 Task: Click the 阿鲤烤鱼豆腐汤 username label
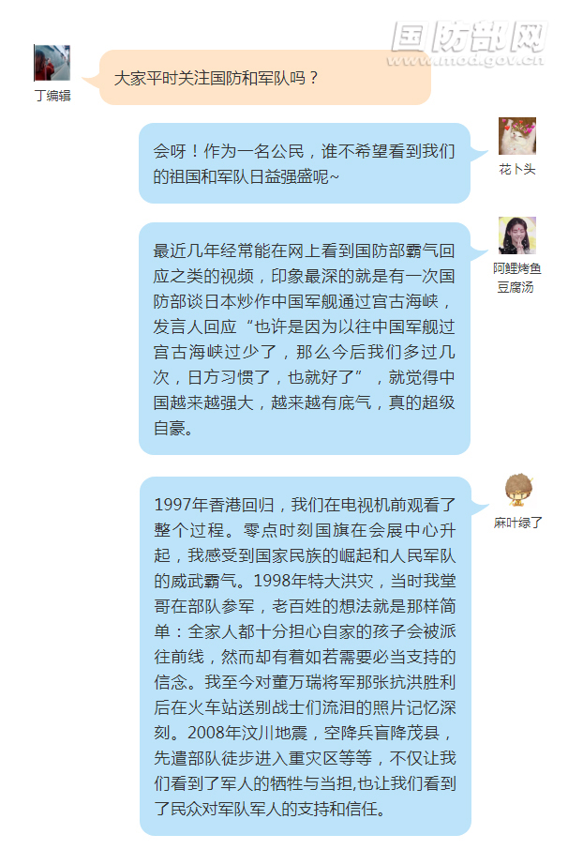pyautogui.click(x=516, y=278)
